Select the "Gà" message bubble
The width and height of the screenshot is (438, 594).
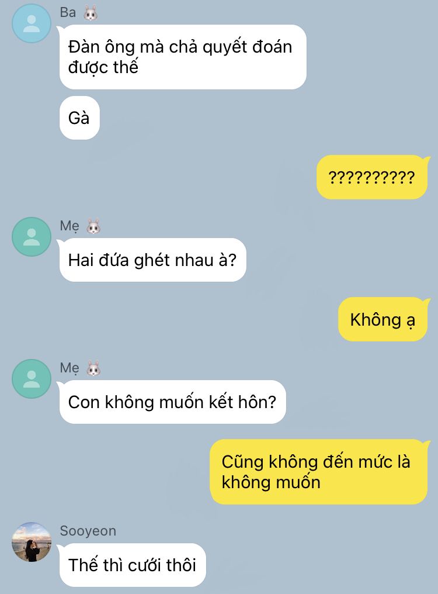coord(79,118)
